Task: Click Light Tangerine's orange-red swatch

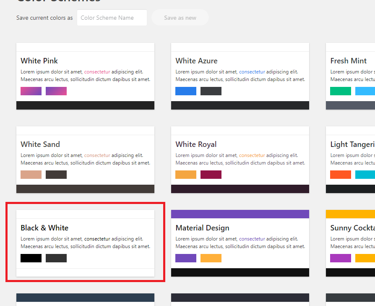Action: [x=341, y=175]
